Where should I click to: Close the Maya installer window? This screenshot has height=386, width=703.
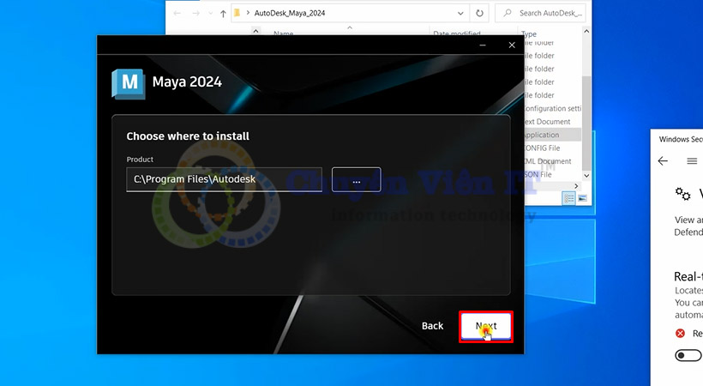tap(512, 45)
